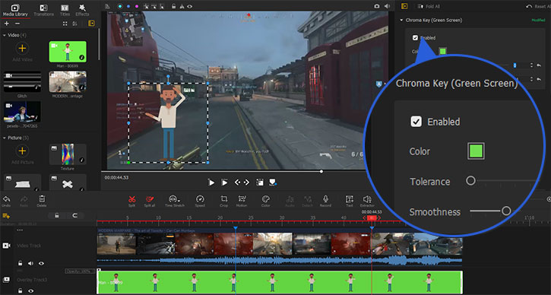Click the Detach audio tool
This screenshot has height=295, width=551.
coord(308,201)
